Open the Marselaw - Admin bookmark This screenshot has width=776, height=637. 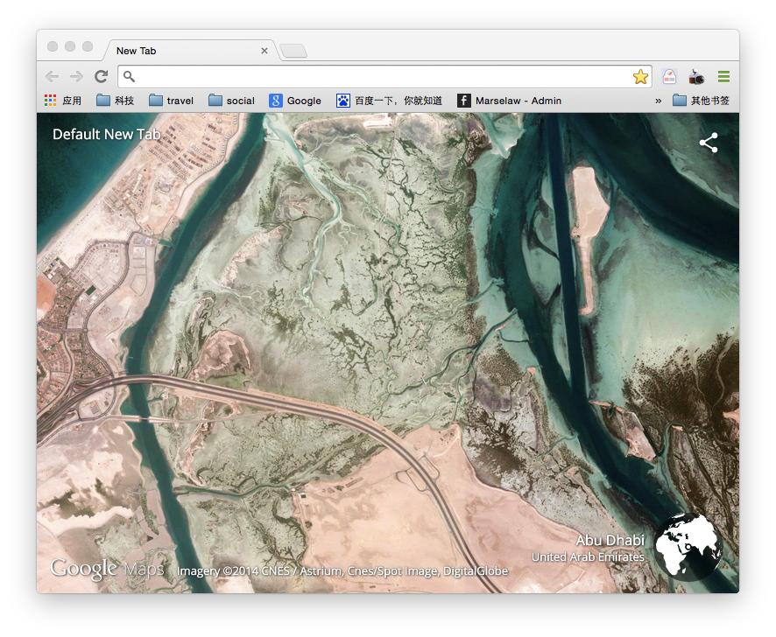509,101
